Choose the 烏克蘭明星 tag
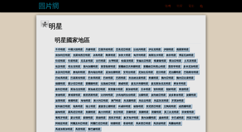 click(x=130, y=101)
